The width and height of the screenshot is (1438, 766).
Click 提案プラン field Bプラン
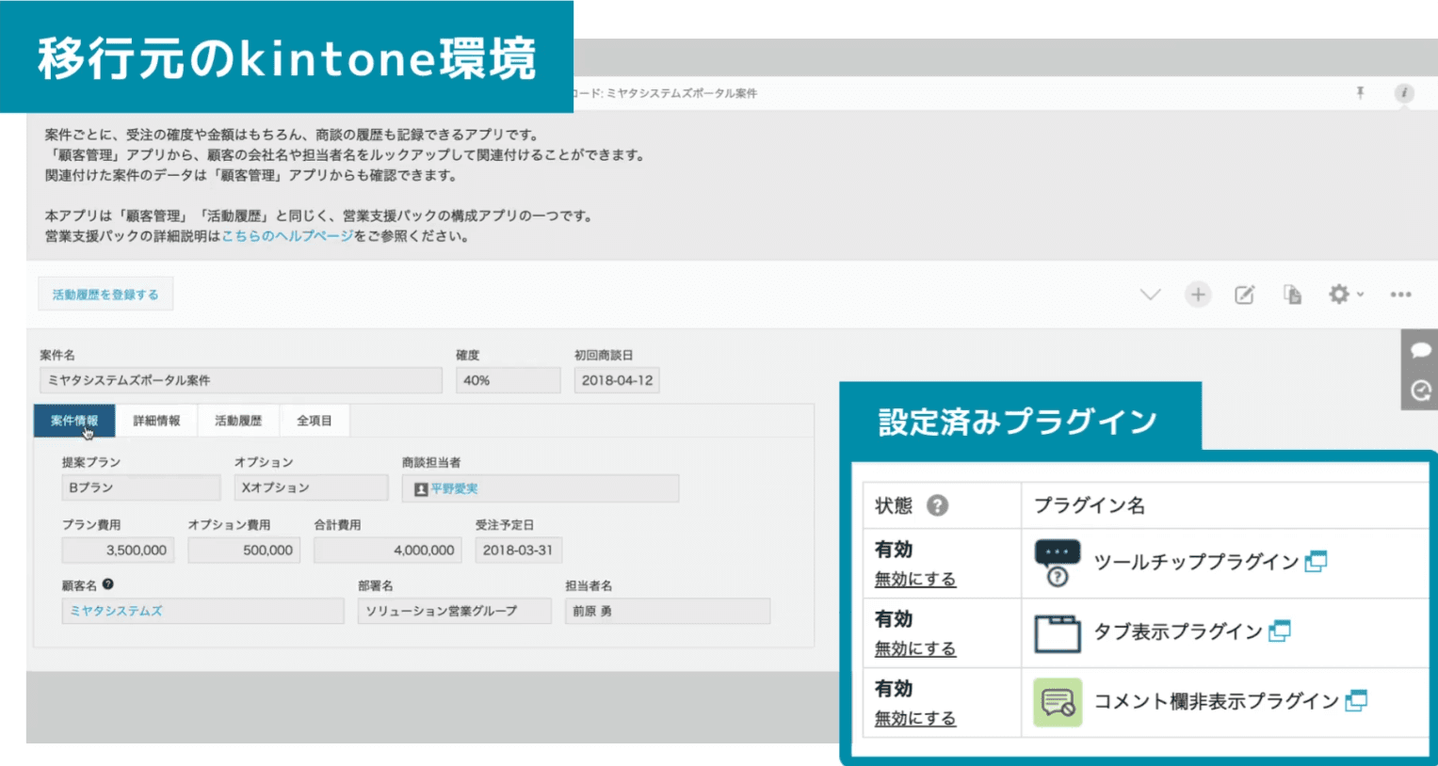141,487
